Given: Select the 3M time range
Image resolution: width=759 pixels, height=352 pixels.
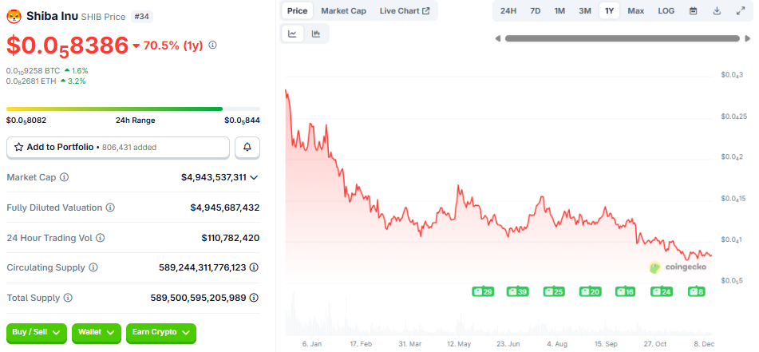Looking at the screenshot, I should pos(585,10).
